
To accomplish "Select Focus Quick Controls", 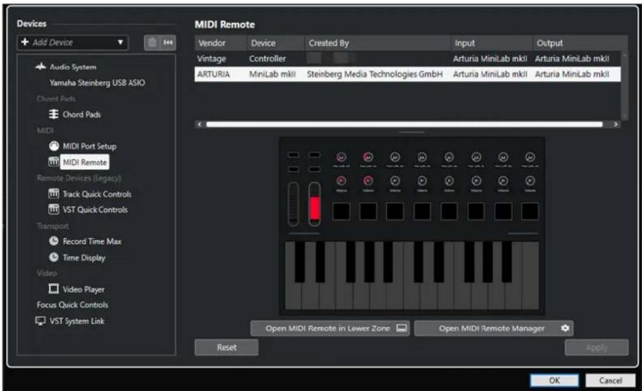I will pos(72,305).
